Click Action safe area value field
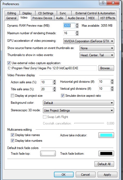This screenshot has height=180, width=123. [x=46, y=82]
